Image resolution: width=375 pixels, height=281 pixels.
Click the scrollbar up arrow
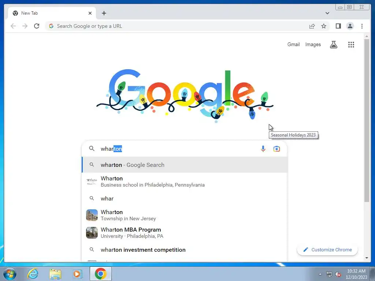pos(367,36)
